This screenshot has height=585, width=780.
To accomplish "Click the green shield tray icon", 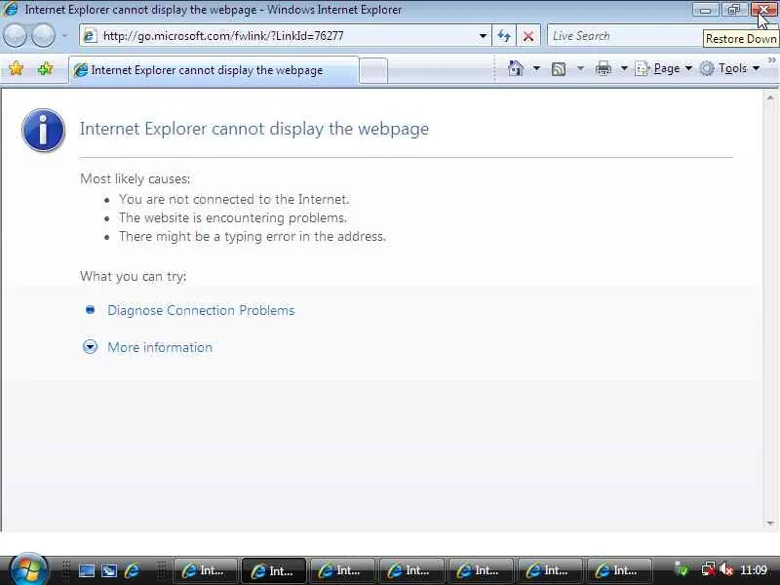I will pos(682,569).
